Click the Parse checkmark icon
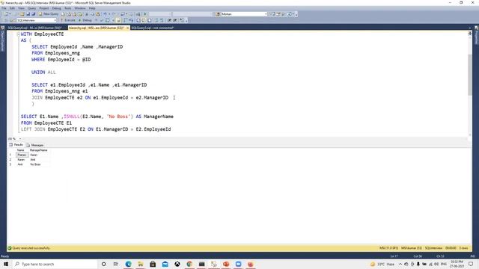Viewport: 479px width, 269px height. coord(102,20)
